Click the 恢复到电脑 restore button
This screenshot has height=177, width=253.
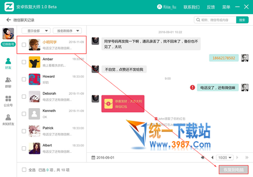pos(234,170)
